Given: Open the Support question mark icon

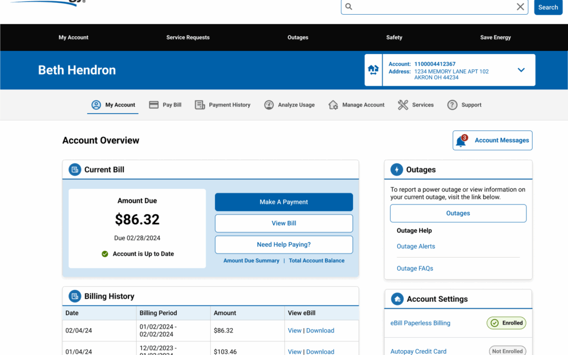Looking at the screenshot, I should [451, 105].
